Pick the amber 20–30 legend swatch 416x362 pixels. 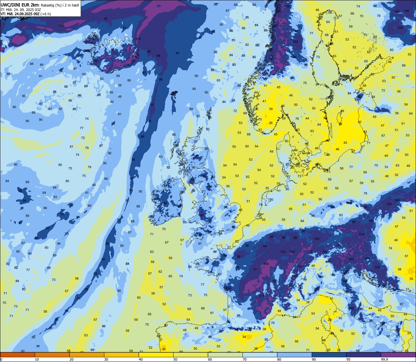(87, 355)
